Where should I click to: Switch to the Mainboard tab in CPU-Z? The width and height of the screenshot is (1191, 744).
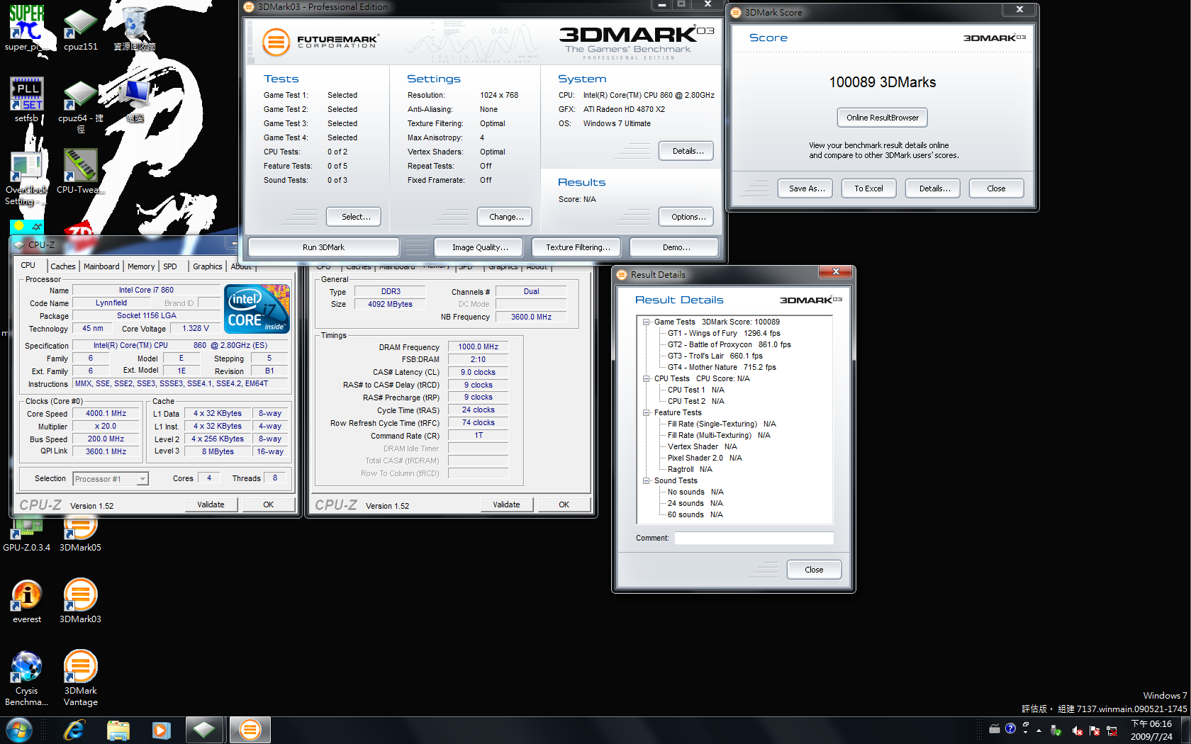click(101, 266)
